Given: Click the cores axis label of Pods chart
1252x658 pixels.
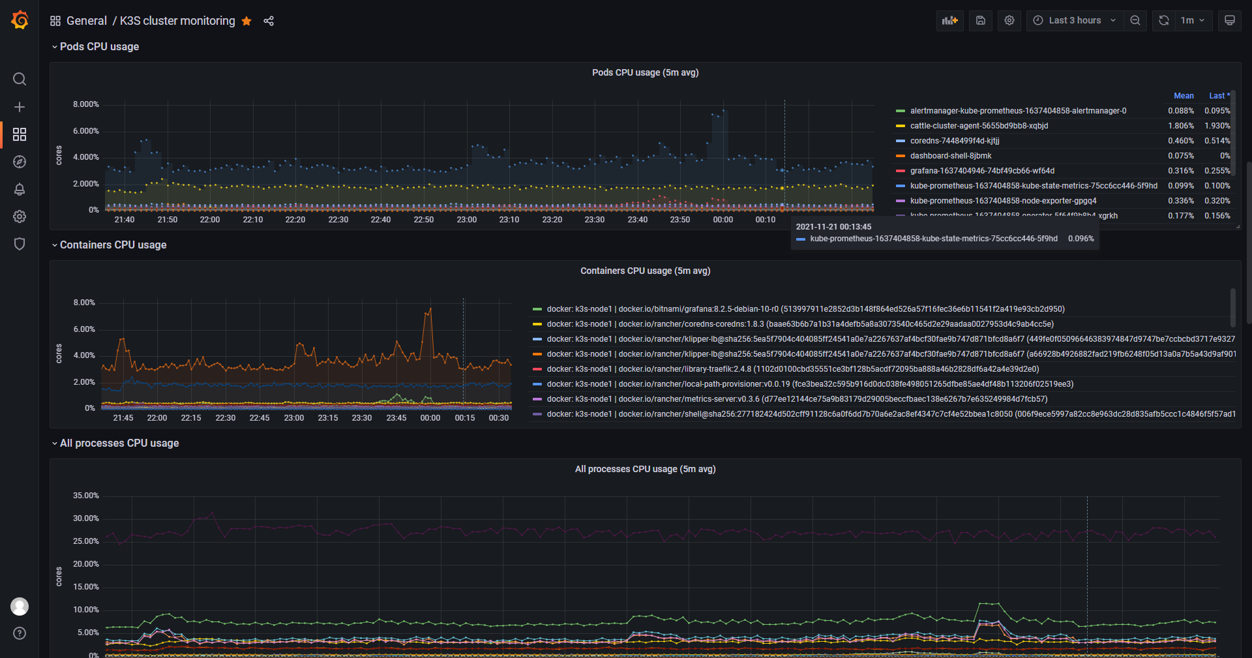Looking at the screenshot, I should 59,155.
